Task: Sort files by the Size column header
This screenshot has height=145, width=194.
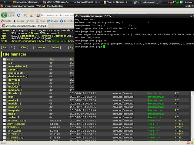Action: click(52, 60)
